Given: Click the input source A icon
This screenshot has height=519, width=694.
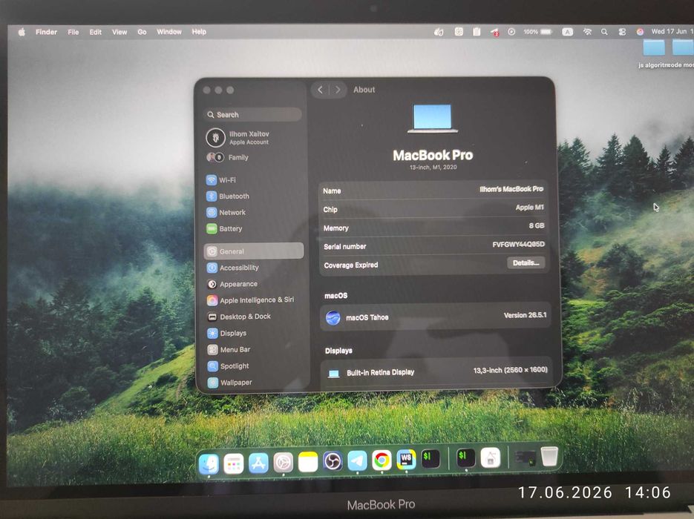Looking at the screenshot, I should click(567, 32).
